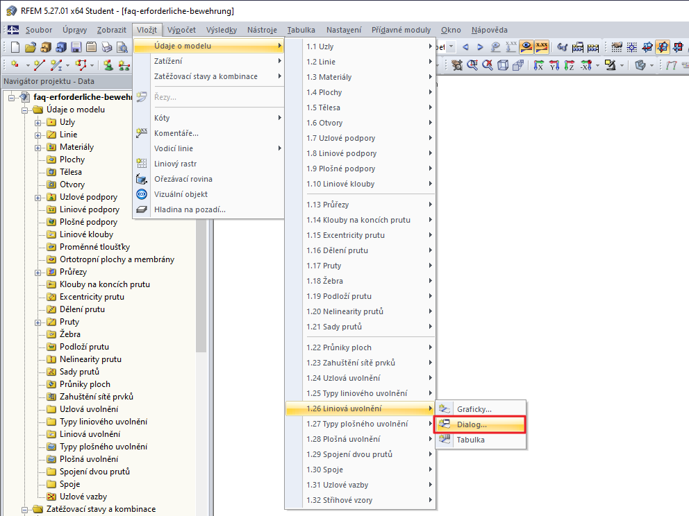Open print preview magnifier document icon
689x516 pixels.
(122, 47)
